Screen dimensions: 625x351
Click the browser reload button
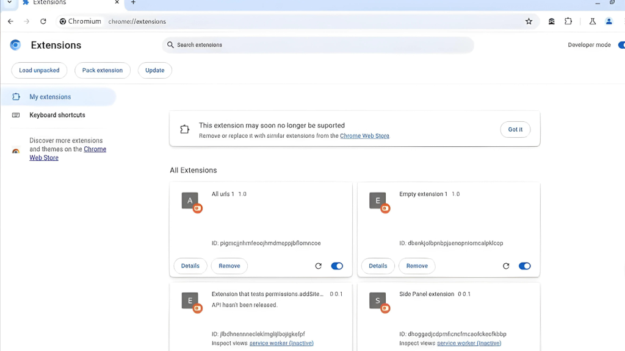pos(43,21)
